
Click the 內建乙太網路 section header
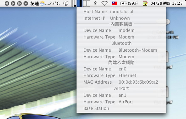121,63
